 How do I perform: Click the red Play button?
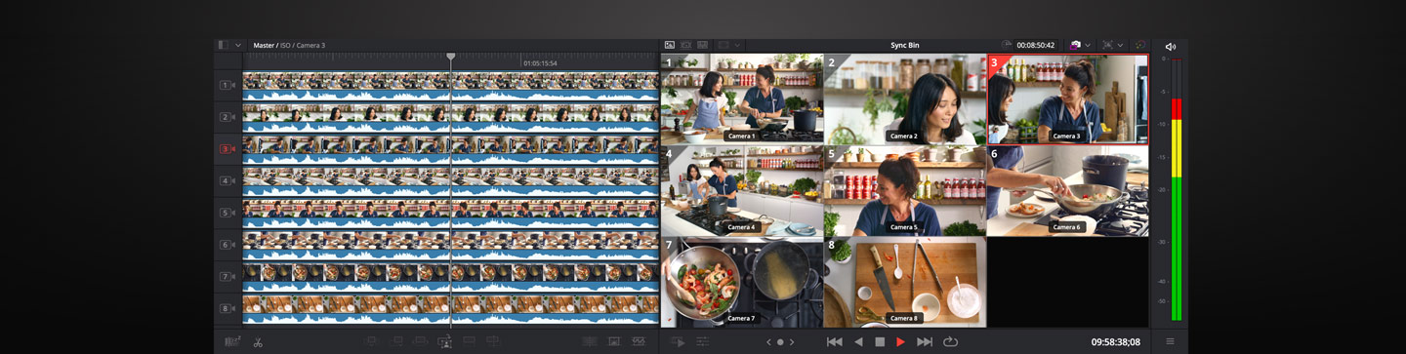click(900, 342)
